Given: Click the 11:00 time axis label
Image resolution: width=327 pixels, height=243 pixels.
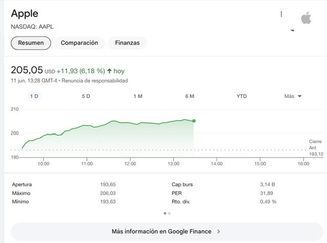Looking at the screenshot, I should tap(87, 164).
